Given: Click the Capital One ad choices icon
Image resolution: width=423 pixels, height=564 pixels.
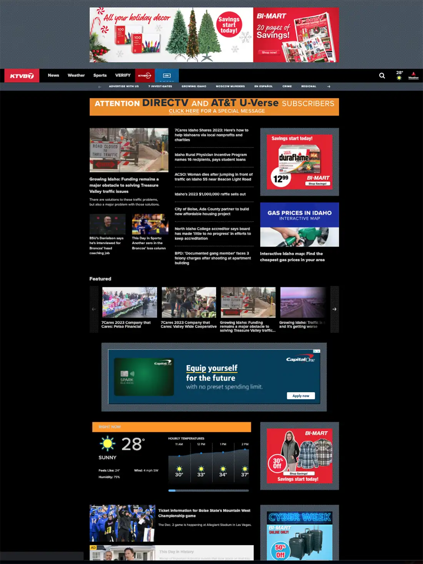Looking at the screenshot, I should tap(316, 351).
